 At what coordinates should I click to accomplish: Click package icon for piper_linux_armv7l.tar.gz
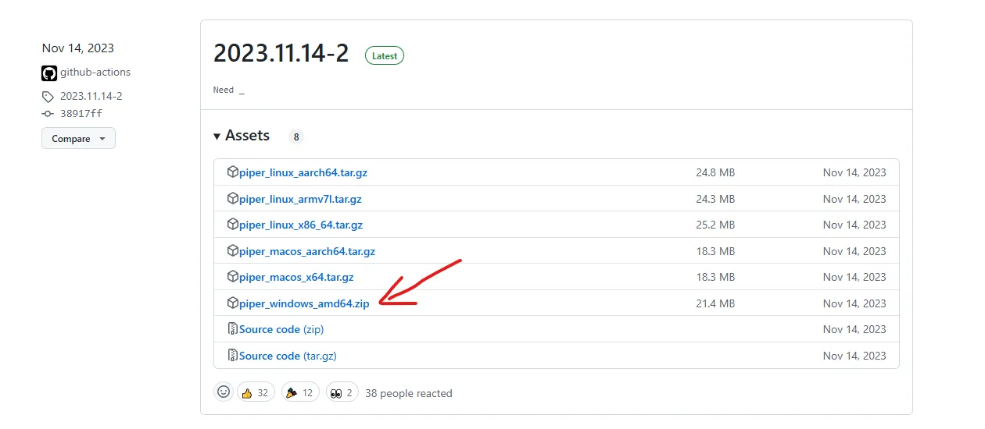click(x=233, y=199)
